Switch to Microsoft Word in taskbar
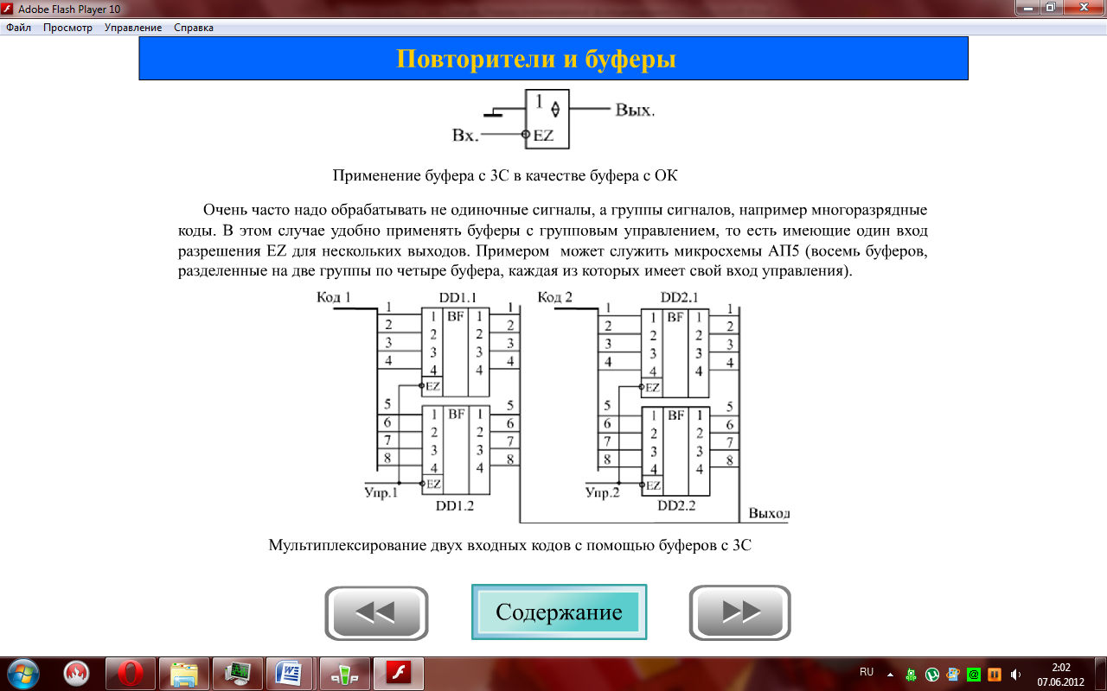1107x691 pixels. pos(291,673)
